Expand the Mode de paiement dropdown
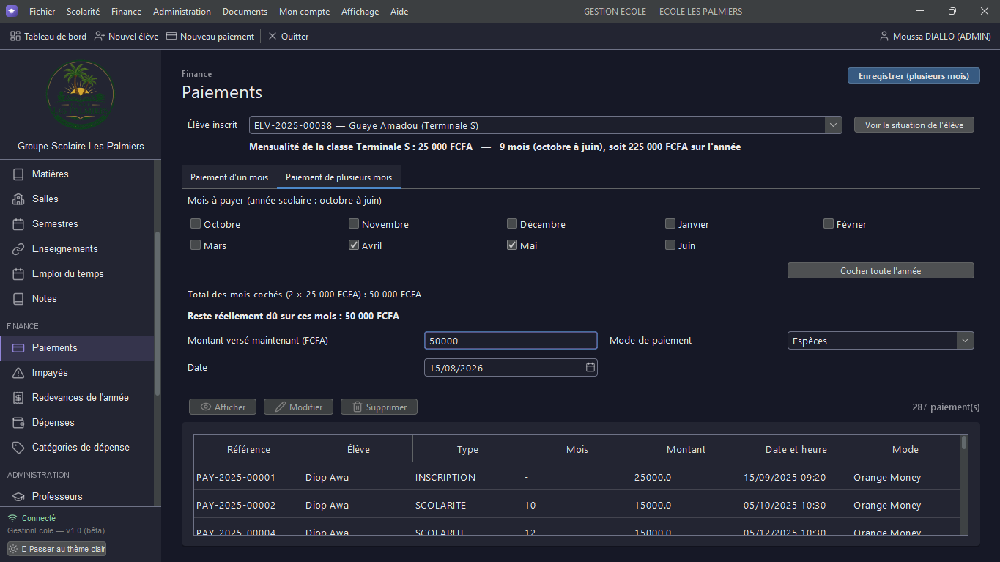The width and height of the screenshot is (1000, 562). pos(966,341)
